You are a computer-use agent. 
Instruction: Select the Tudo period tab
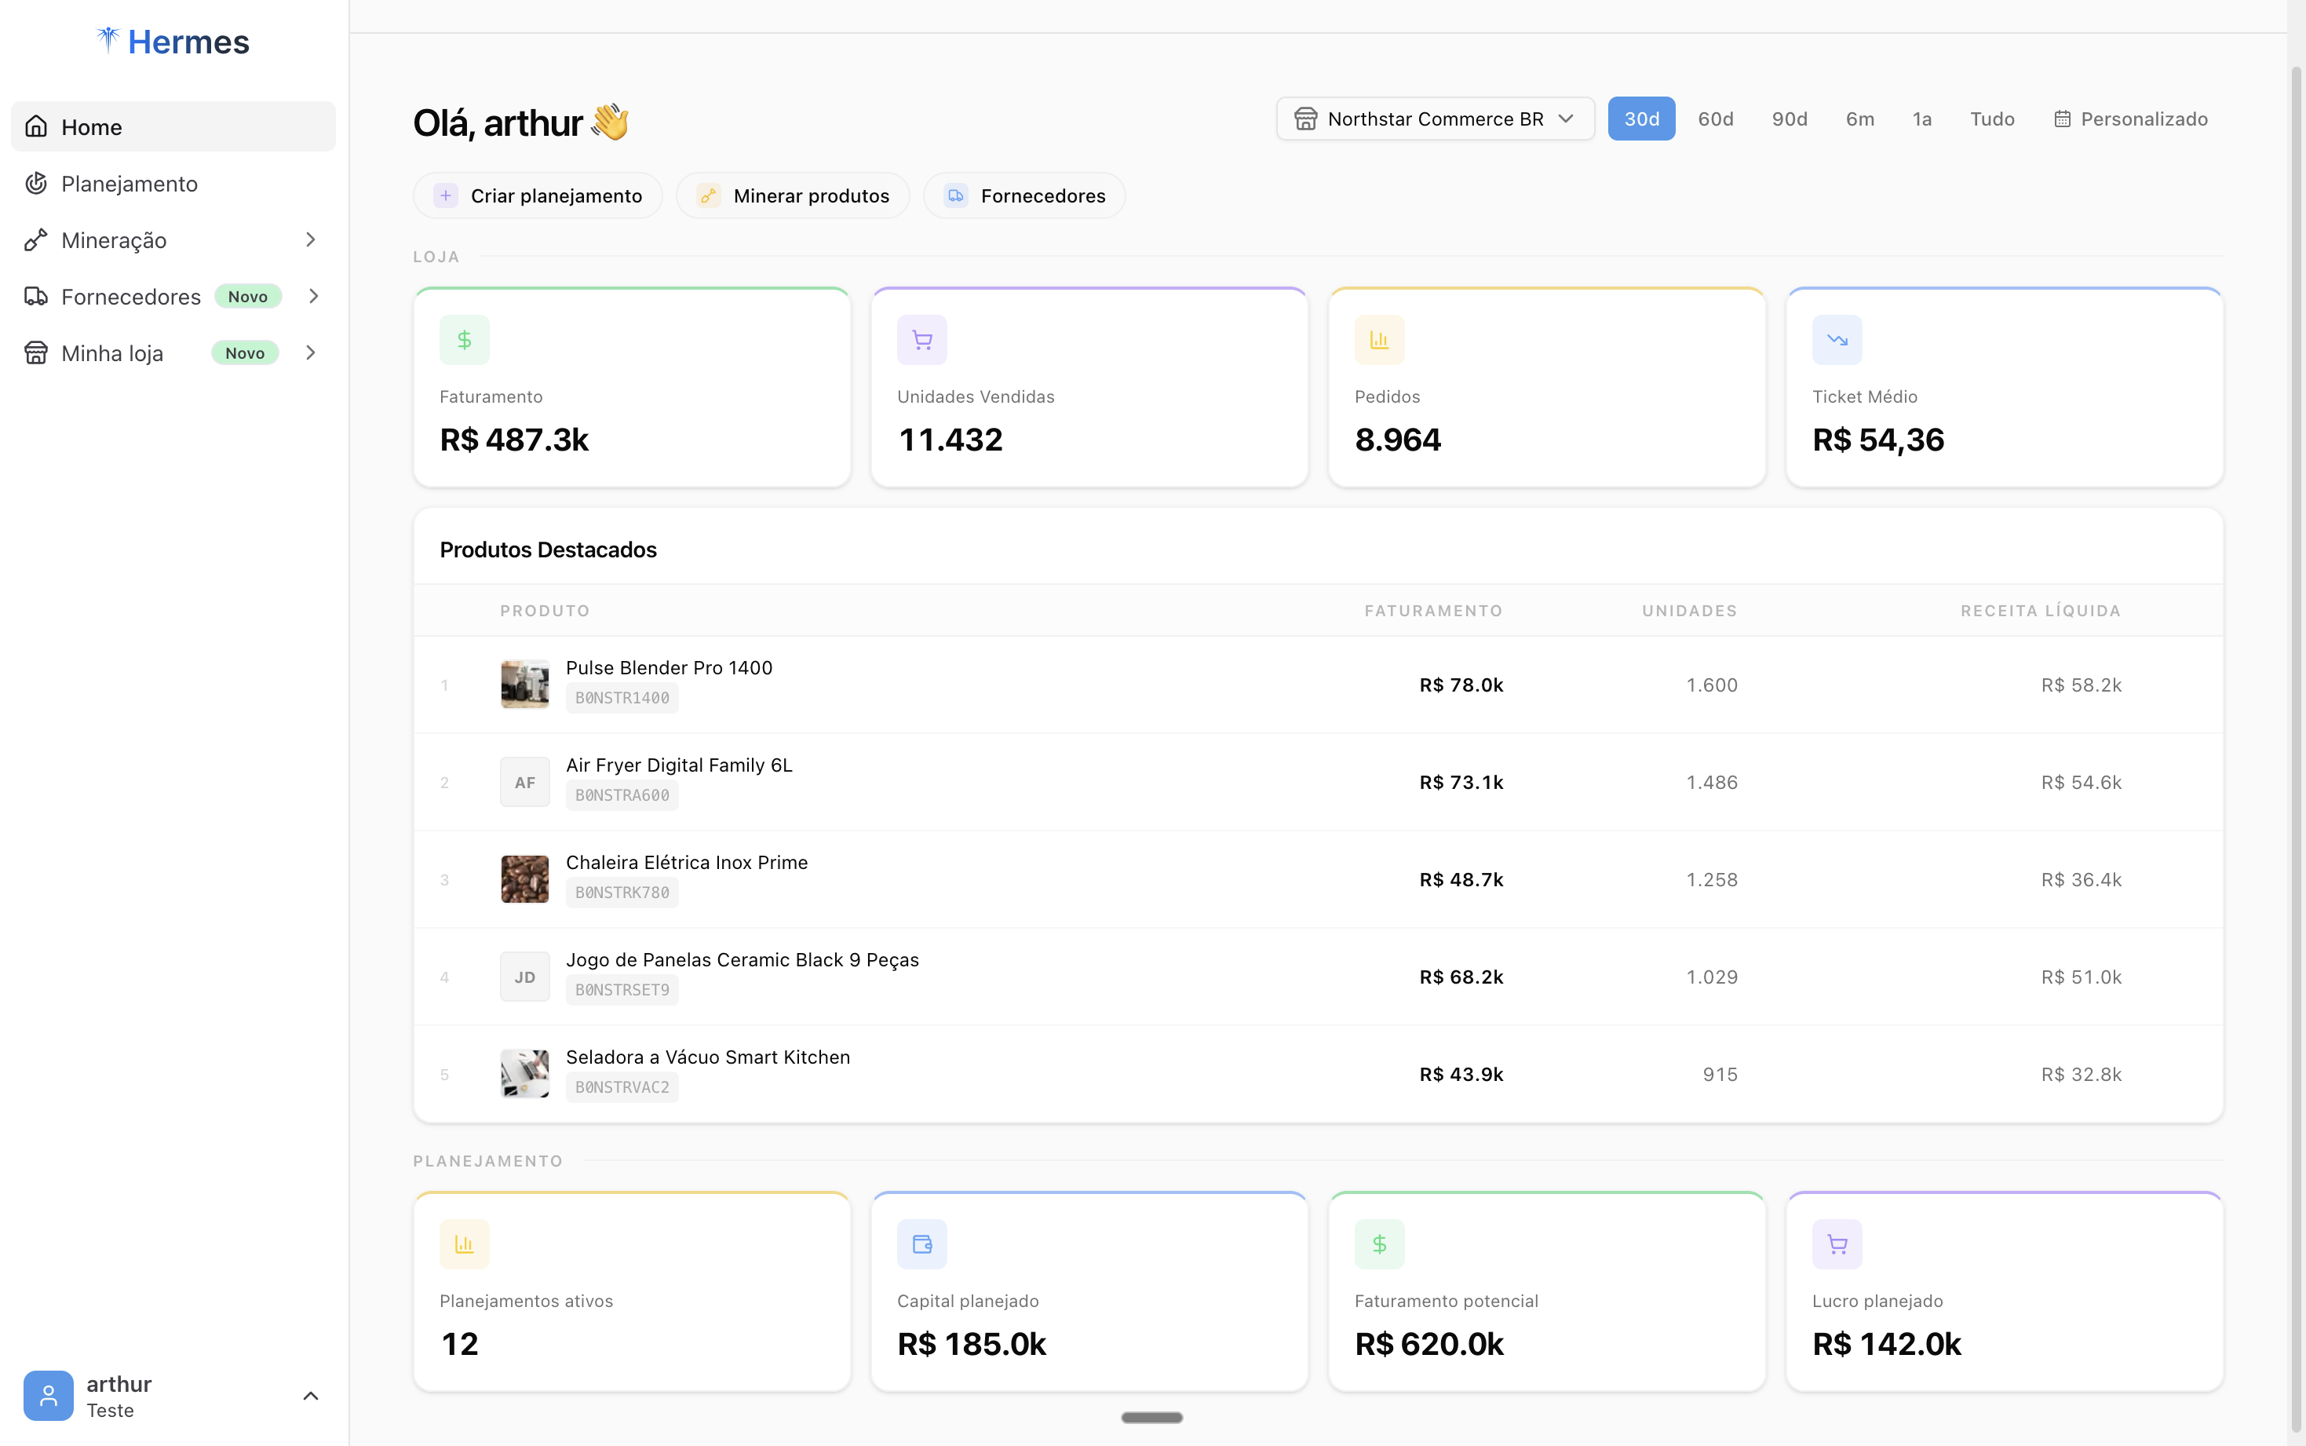point(1990,119)
